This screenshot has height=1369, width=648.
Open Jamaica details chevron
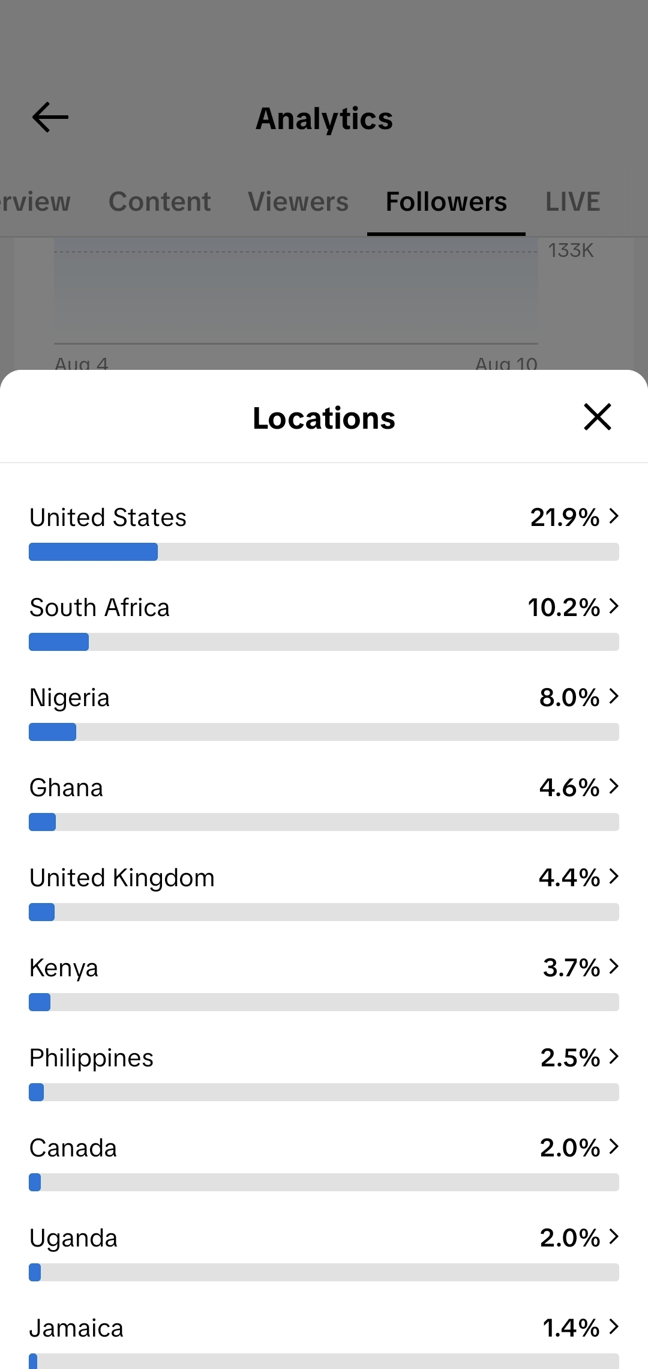pyautogui.click(x=613, y=1326)
